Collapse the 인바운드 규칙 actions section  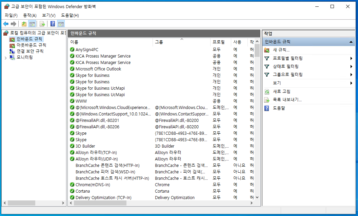[x=351, y=42]
